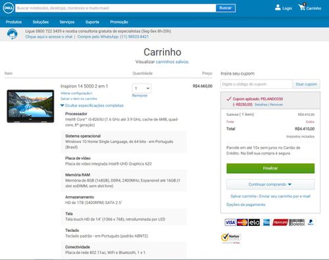
Task: Click the Placa de vídeo heading
Action: pyautogui.click(x=78, y=158)
